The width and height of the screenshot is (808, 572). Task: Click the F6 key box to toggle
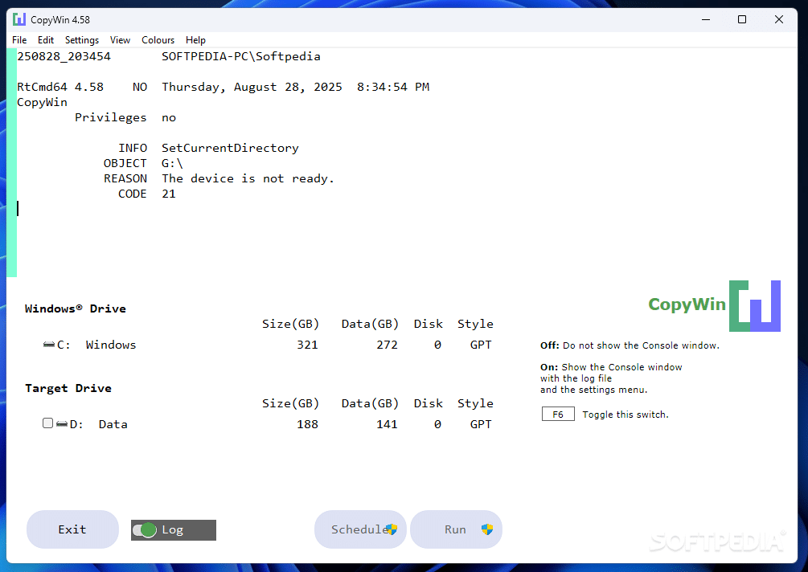[558, 414]
